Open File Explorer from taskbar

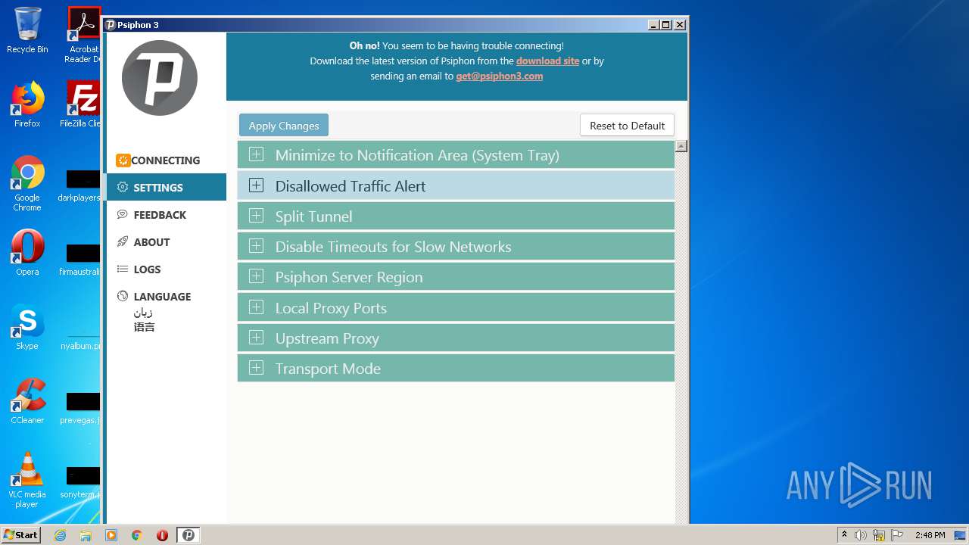(x=86, y=535)
